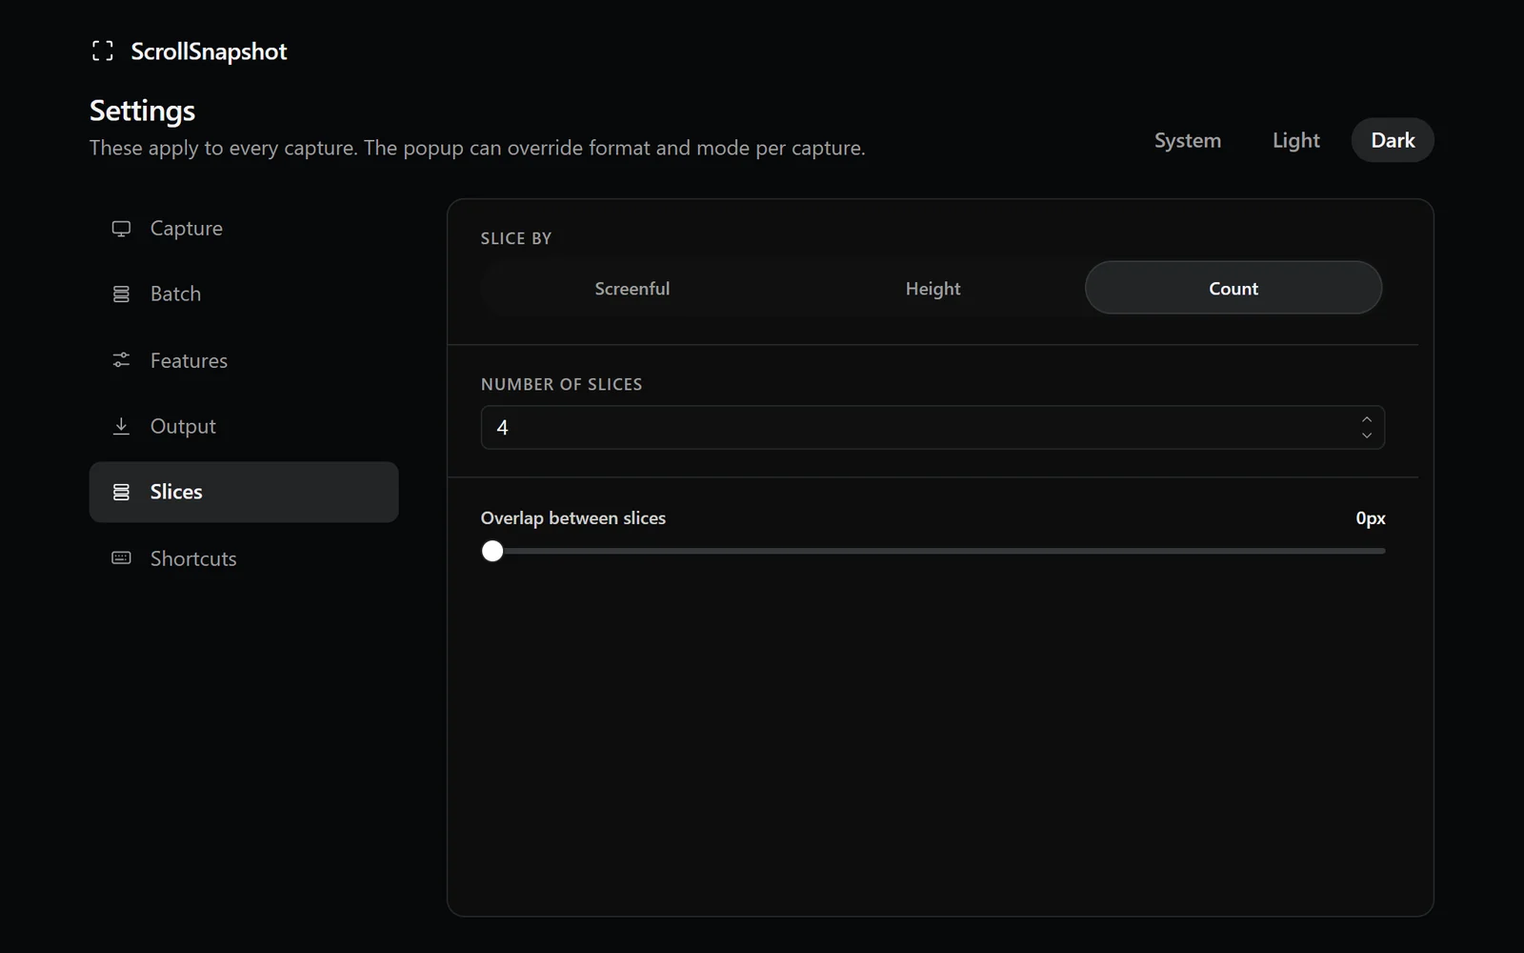Decrease number of slices with down arrow
This screenshot has width=1524, height=953.
click(1367, 436)
